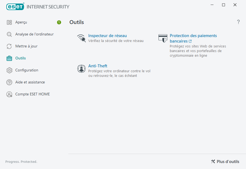246x169 pixels.
Task: Click the Anti-Theft title link
Action: point(98,66)
